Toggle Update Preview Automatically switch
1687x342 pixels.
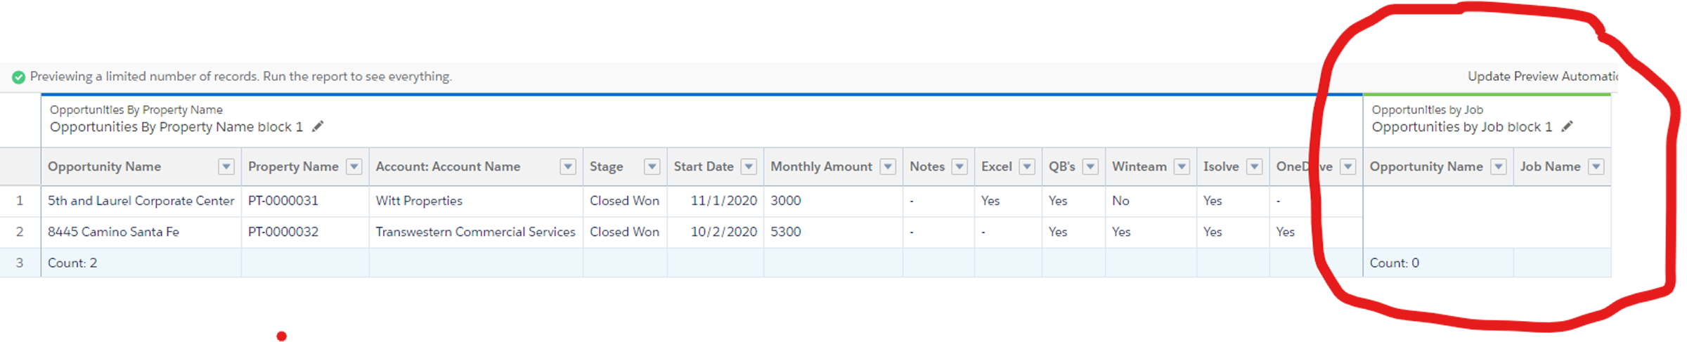click(x=1623, y=77)
